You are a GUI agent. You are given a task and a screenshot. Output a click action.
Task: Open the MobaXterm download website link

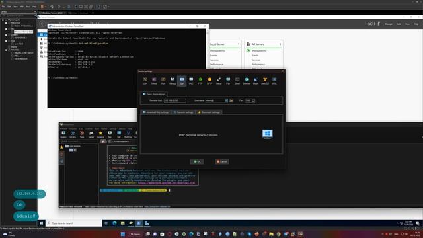tap(167, 182)
